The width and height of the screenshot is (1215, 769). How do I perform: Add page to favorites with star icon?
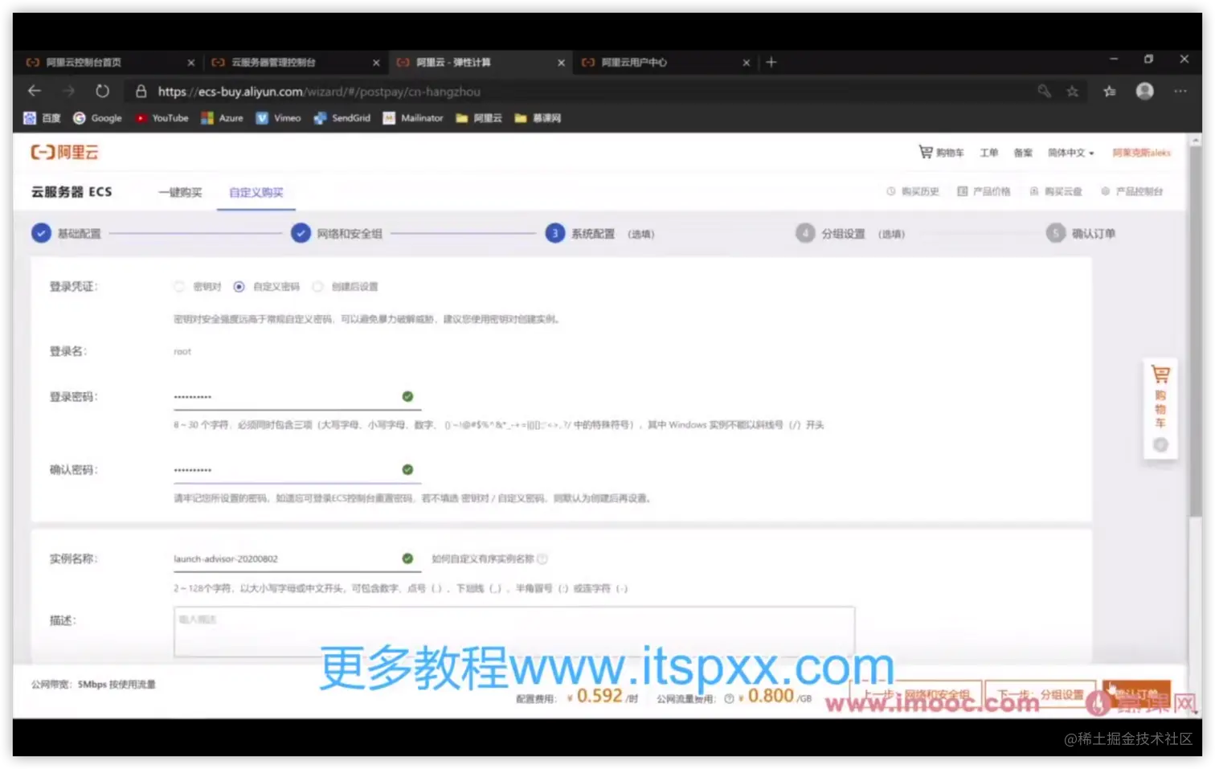click(x=1072, y=91)
